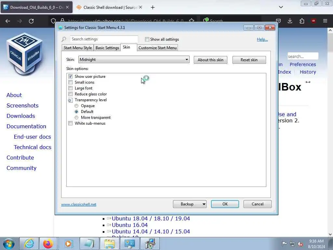Screen dimensions: 333x250
Task: Open the Skin dropdown showing Midnight
Action: (134, 60)
